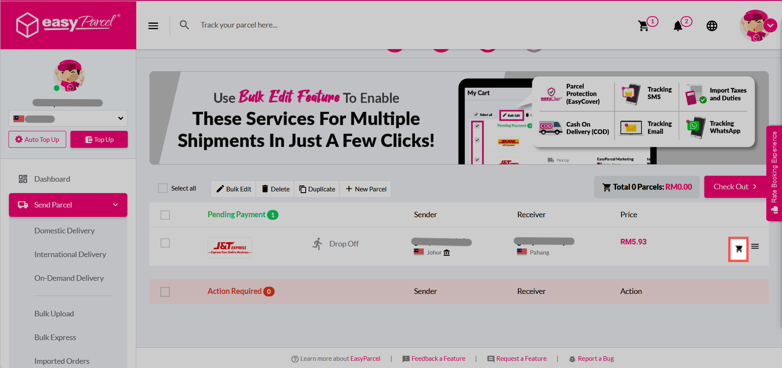Click the search magnifier icon
The height and width of the screenshot is (368, 782).
[184, 25]
